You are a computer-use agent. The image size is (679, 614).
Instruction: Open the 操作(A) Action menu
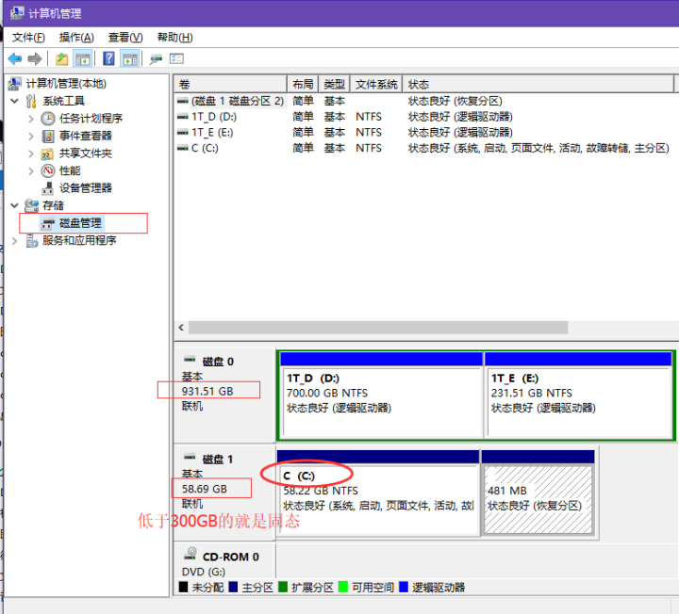(x=76, y=37)
